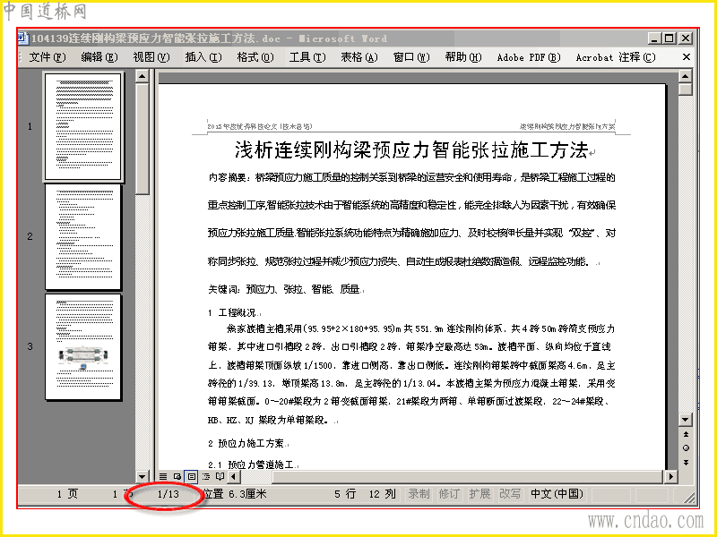Click Select Browse Object circle button

click(x=686, y=448)
